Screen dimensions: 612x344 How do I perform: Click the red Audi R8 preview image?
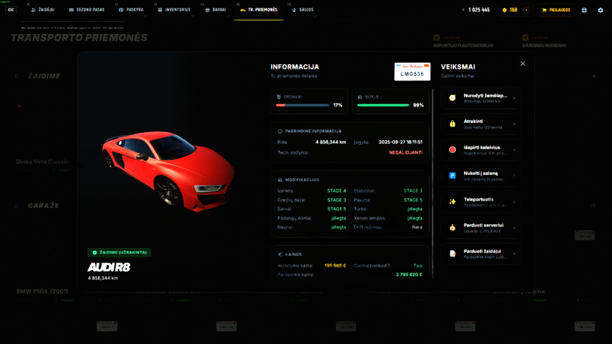coord(168,170)
